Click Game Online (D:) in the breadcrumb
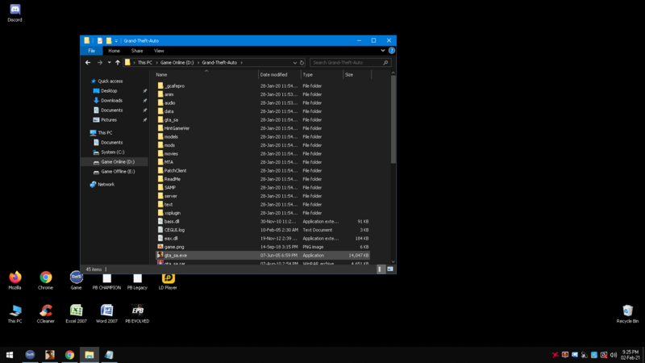Image resolution: width=645 pixels, height=363 pixels. pyautogui.click(x=177, y=63)
